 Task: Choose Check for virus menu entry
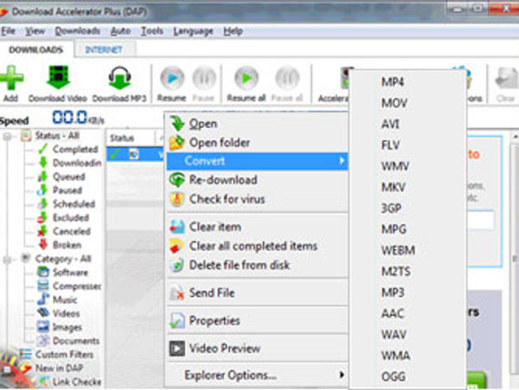point(257,200)
